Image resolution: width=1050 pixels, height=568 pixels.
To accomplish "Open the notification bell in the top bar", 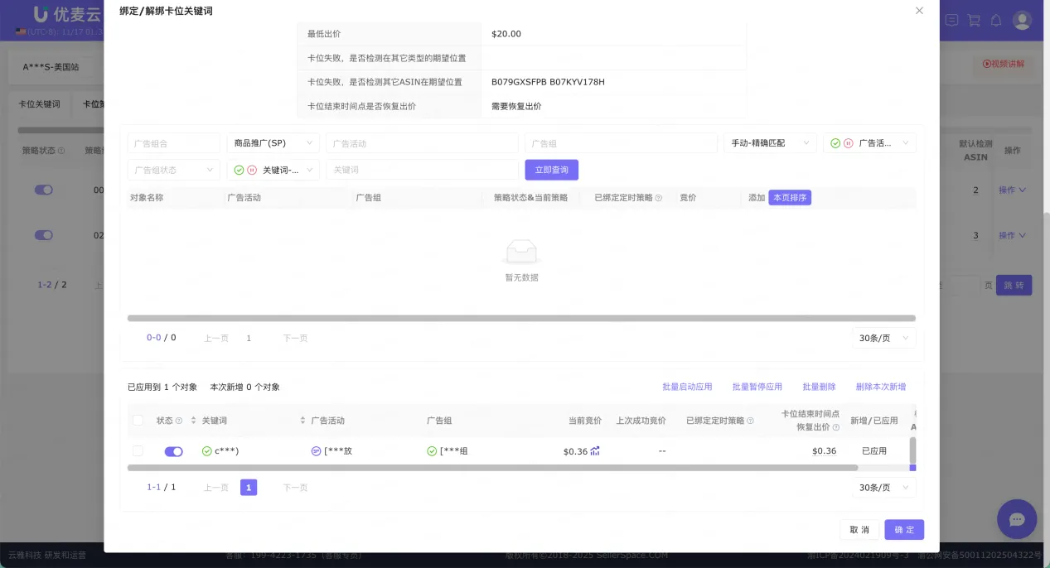I will tap(995, 20).
